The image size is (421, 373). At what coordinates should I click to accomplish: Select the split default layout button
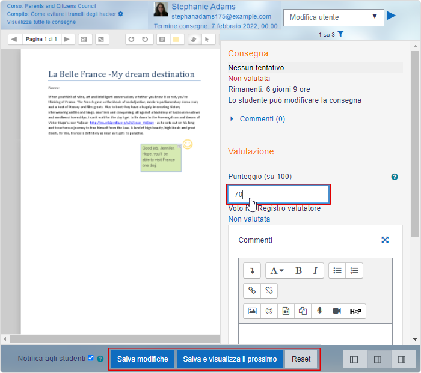pyautogui.click(x=378, y=359)
